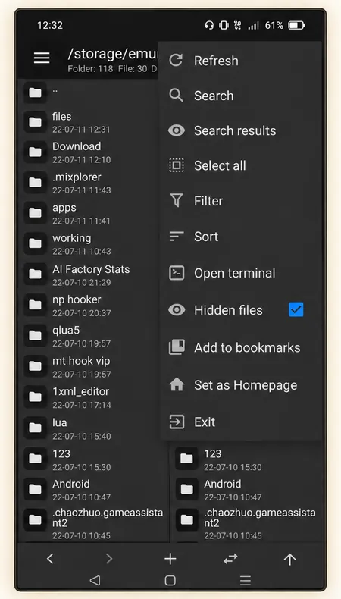The height and width of the screenshot is (599, 341).
Task: Click the eye icon beside Hidden files
Action: click(177, 310)
